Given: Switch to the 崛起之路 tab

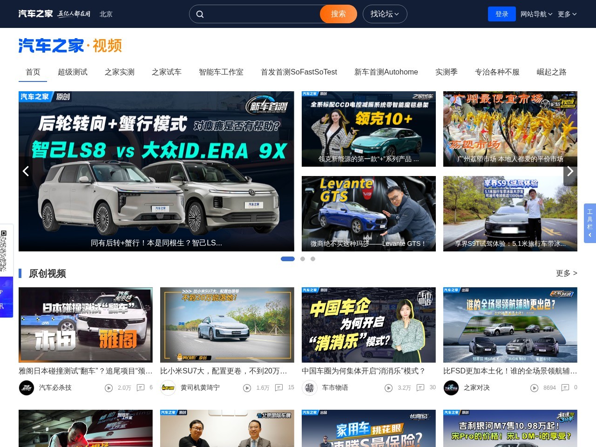Looking at the screenshot, I should (552, 72).
